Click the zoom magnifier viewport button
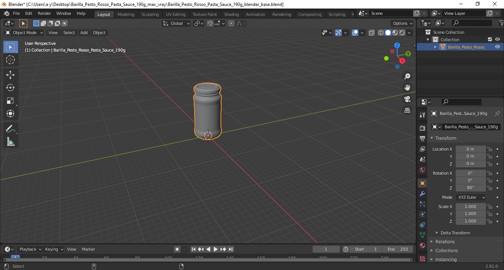 point(407,76)
